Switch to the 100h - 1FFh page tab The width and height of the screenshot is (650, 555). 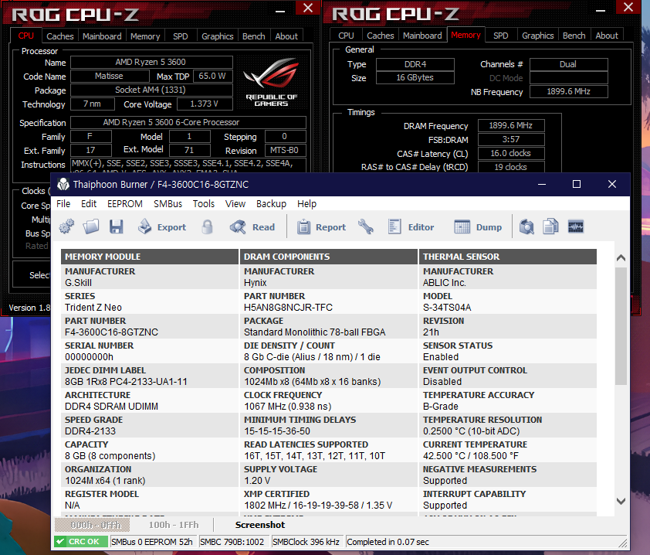click(174, 525)
